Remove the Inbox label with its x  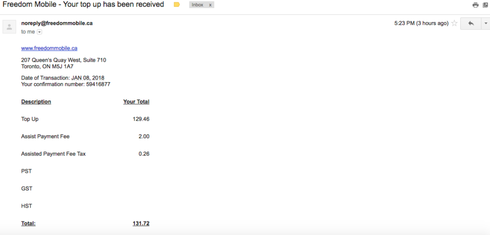(211, 5)
